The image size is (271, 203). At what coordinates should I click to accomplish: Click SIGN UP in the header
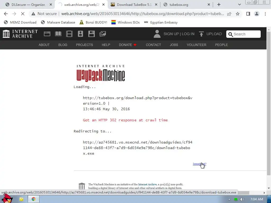(171, 34)
